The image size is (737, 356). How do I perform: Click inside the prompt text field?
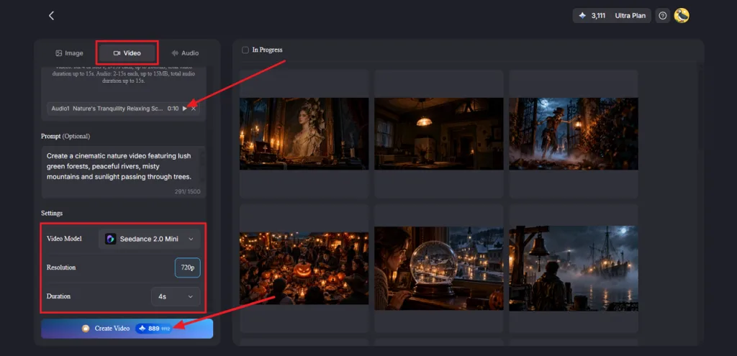[x=123, y=171]
